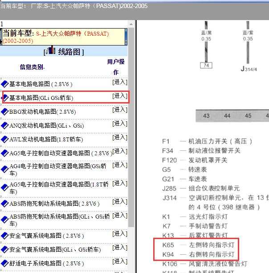Click legend entry J285 组合仪表控制单元
This screenshot has height=273, width=269.
tap(201, 188)
